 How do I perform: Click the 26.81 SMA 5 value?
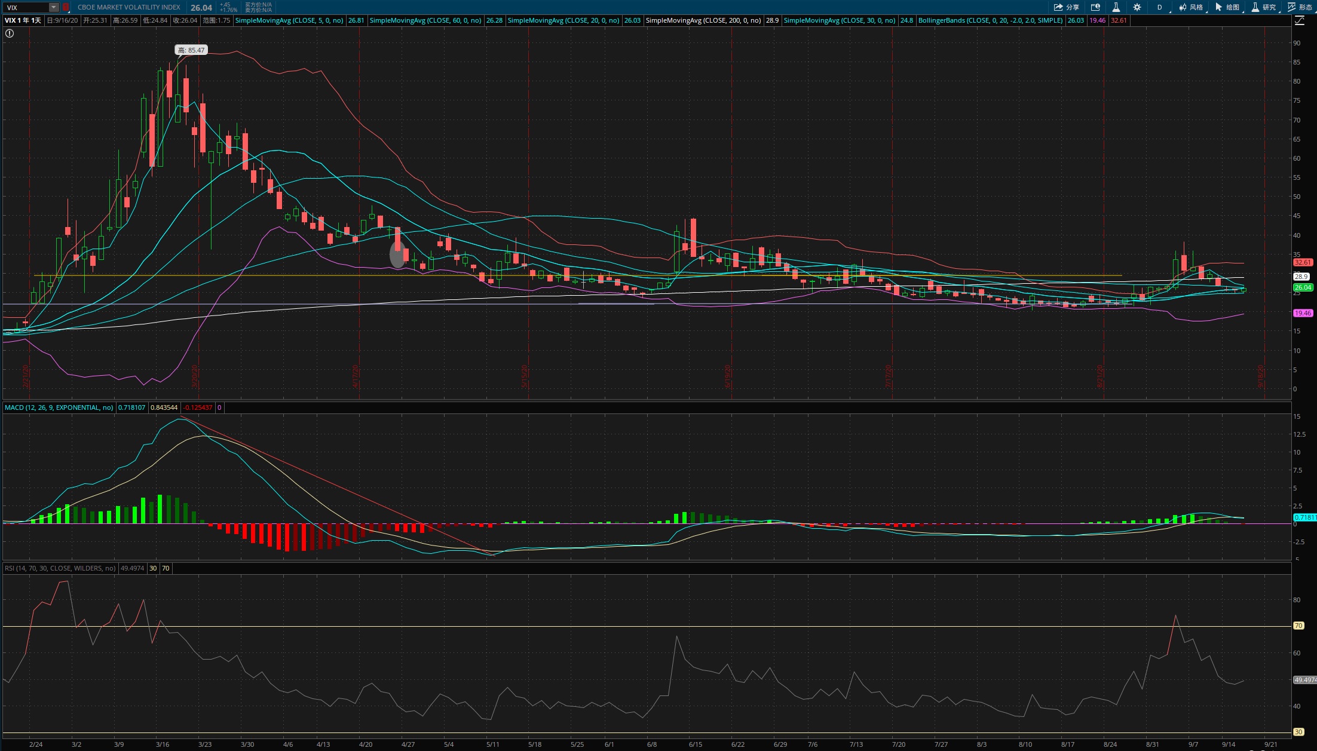(x=356, y=20)
